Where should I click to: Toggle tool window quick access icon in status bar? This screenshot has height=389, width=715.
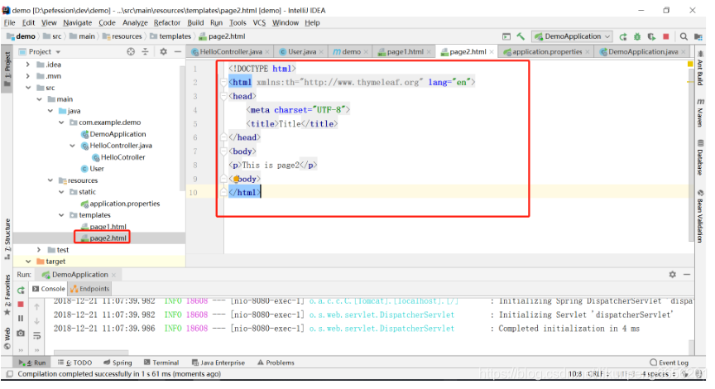click(9, 374)
